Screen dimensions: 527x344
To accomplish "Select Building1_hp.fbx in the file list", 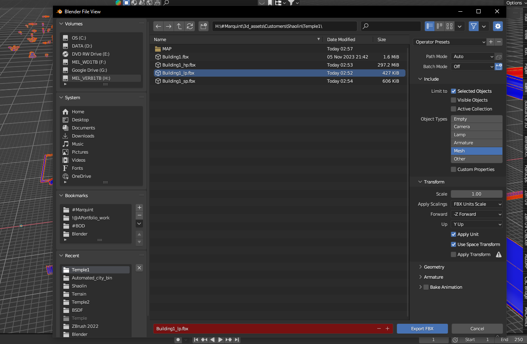I will 179,65.
